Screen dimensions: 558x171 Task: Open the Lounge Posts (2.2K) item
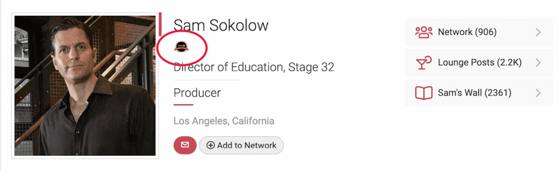click(x=479, y=63)
